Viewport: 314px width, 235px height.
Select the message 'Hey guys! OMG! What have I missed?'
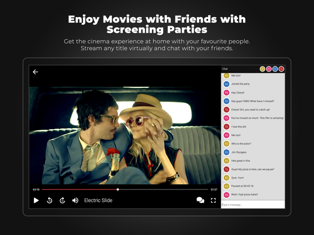[253, 101]
